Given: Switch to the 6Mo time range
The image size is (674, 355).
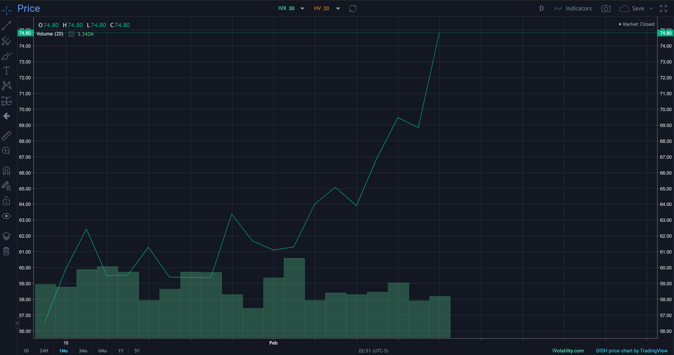Looking at the screenshot, I should [x=103, y=351].
